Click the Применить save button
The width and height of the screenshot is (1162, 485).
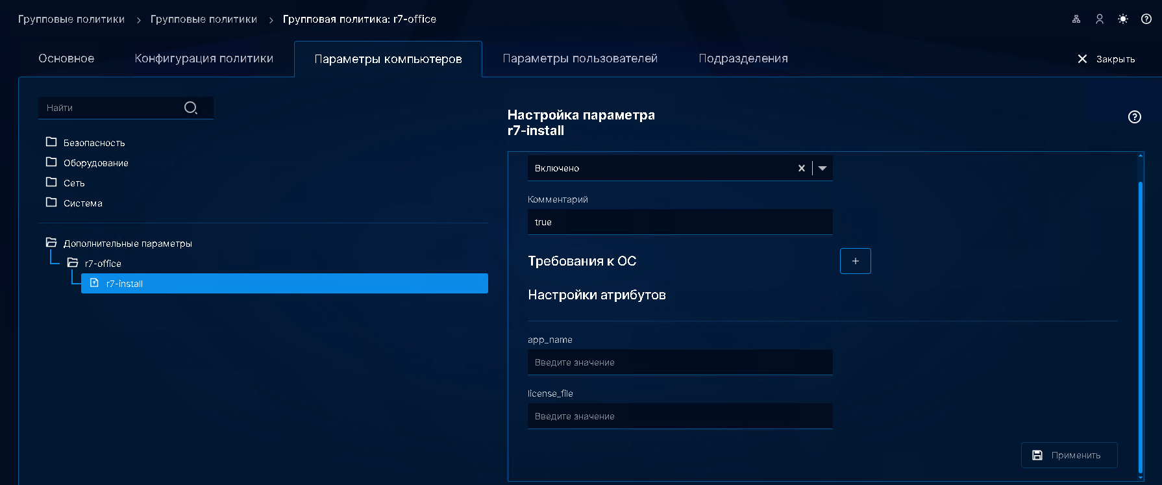1069,455
